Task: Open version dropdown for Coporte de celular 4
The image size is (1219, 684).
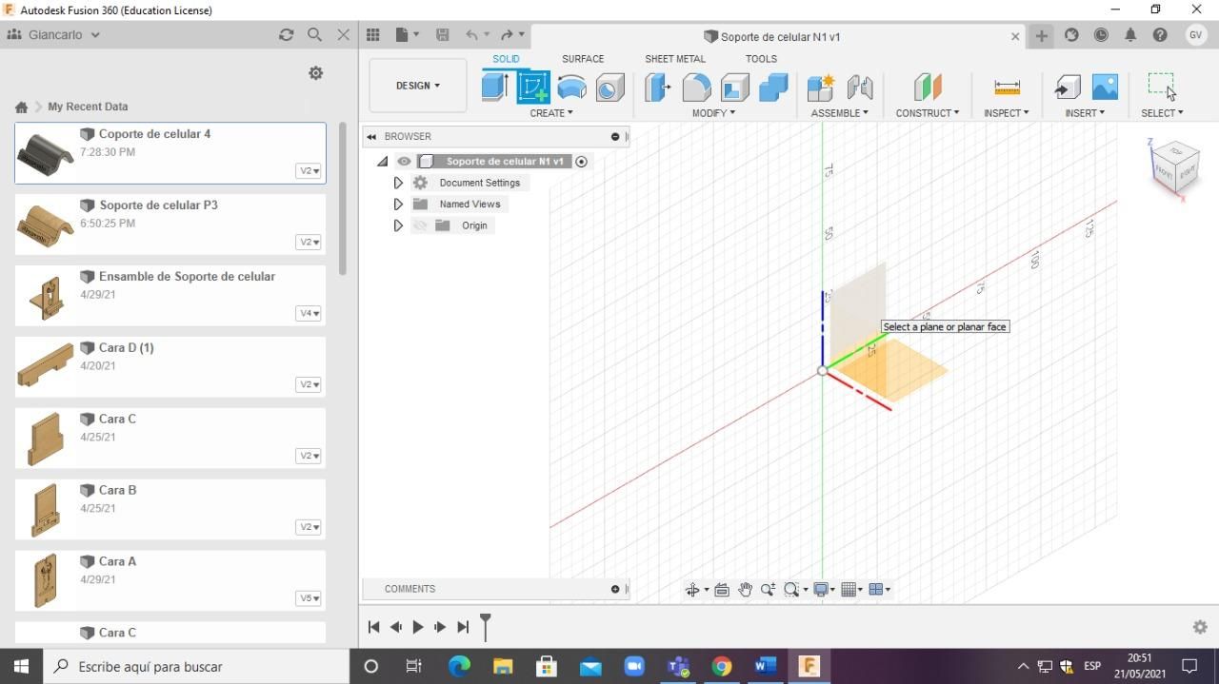Action: (309, 171)
